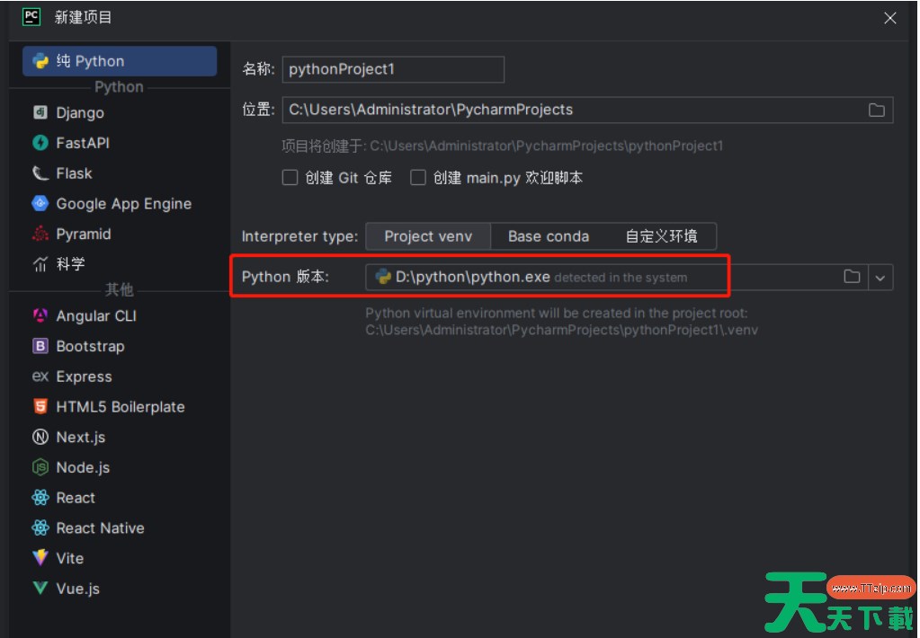
Task: Switch to Base conda interpreter type
Action: click(x=548, y=236)
